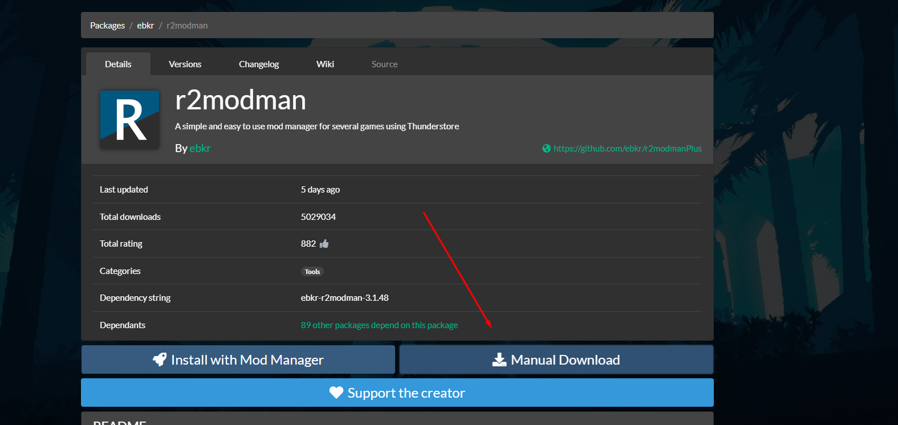Image resolution: width=898 pixels, height=425 pixels.
Task: Open the r2modmanPlus GitHub link
Action: pyautogui.click(x=628, y=149)
